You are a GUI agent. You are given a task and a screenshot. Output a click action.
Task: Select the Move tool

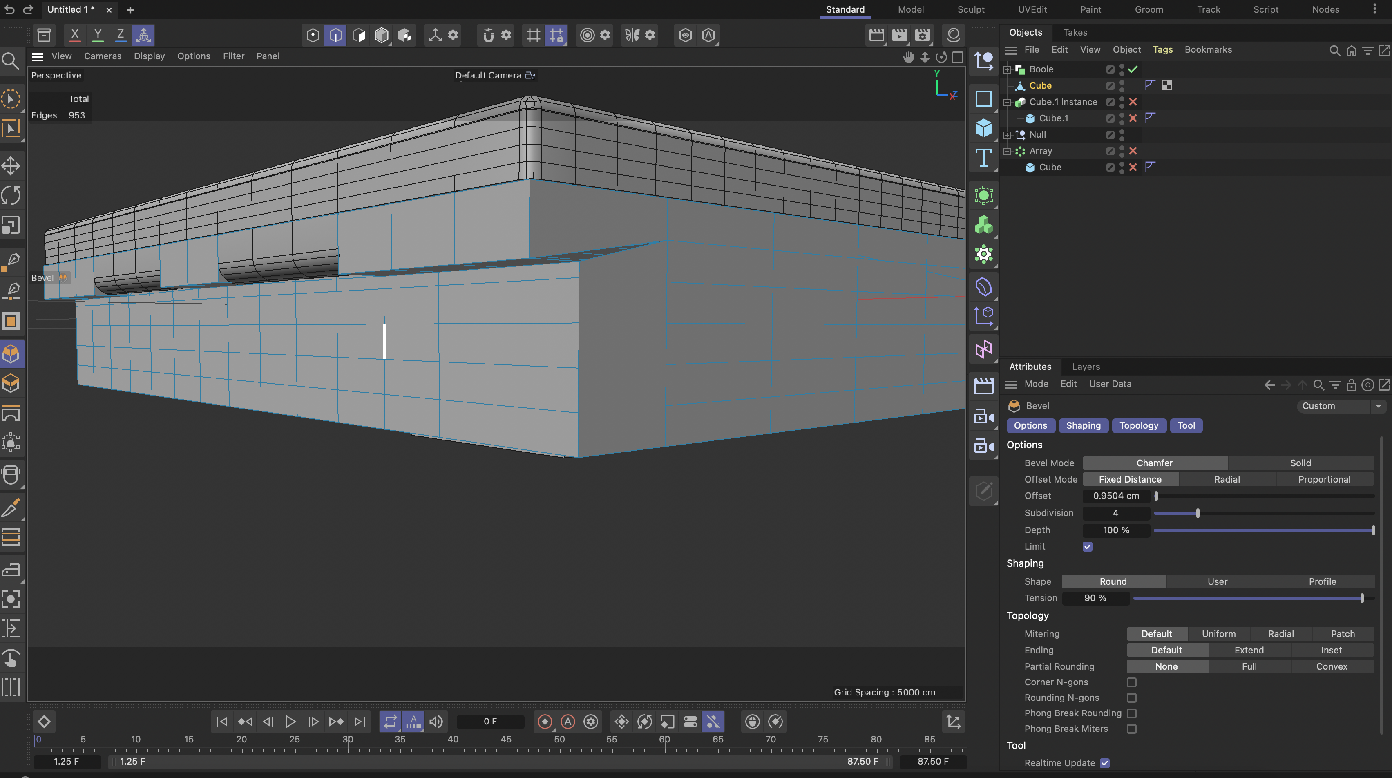pyautogui.click(x=11, y=166)
